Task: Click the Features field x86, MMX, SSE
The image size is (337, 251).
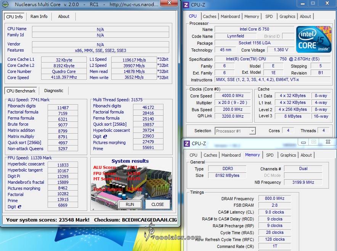Action: pos(100,50)
